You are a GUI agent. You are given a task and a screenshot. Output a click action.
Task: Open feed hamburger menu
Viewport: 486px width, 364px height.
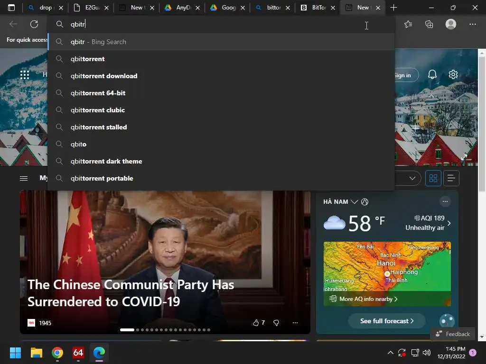click(x=24, y=178)
